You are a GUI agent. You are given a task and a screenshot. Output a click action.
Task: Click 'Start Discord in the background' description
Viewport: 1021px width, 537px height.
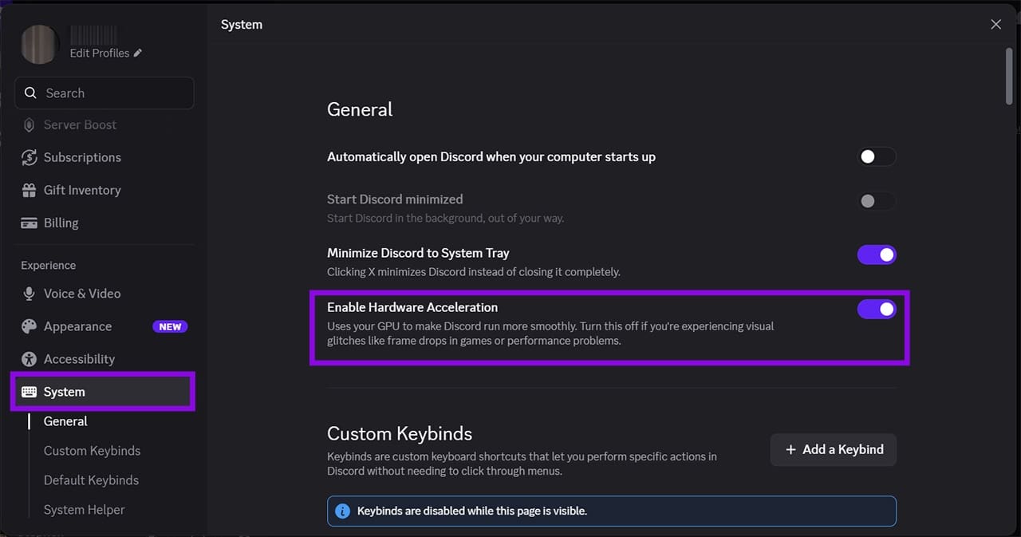pyautogui.click(x=445, y=218)
